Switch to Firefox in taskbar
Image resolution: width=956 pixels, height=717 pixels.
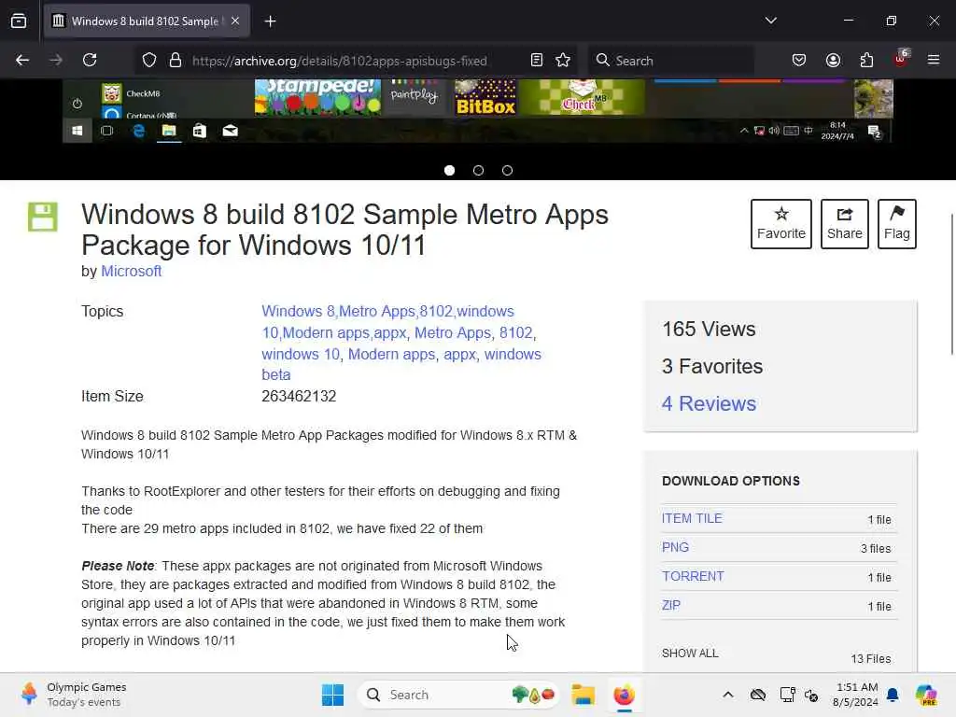[624, 695]
